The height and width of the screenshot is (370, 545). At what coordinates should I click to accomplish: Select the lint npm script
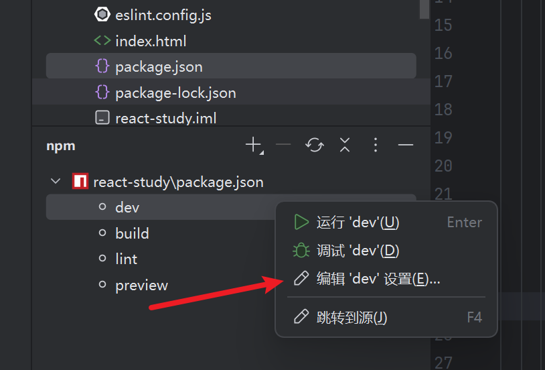[x=126, y=259]
